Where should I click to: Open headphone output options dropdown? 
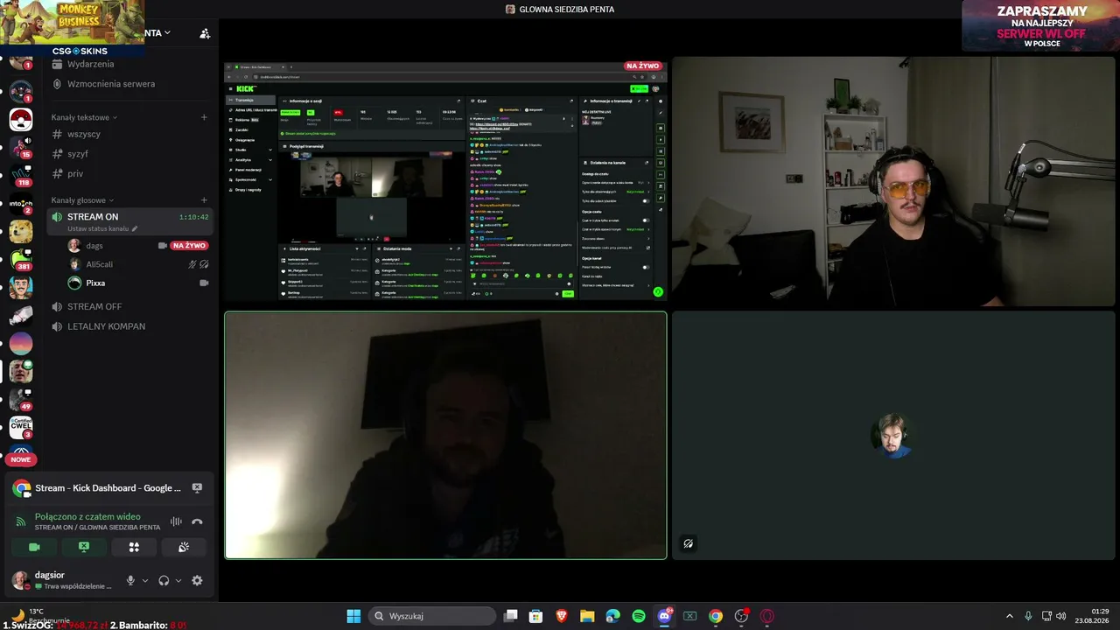pos(178,580)
